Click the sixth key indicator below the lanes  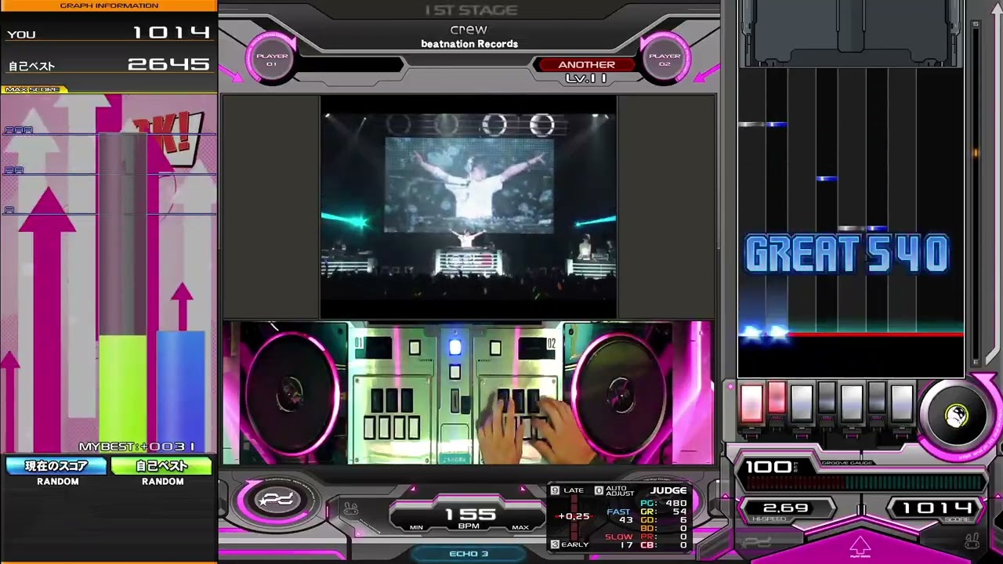click(876, 398)
